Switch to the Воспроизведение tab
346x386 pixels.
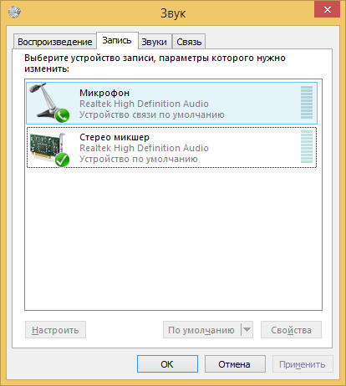click(55, 42)
